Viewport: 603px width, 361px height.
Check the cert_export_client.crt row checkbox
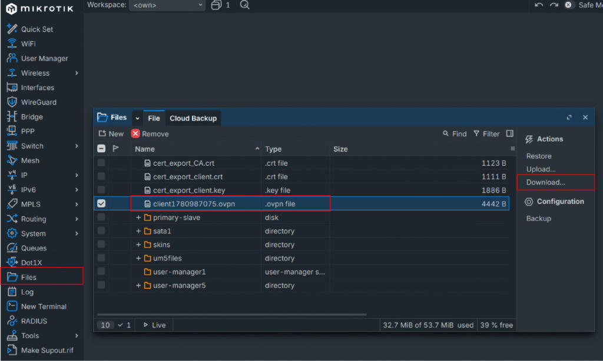pyautogui.click(x=101, y=176)
